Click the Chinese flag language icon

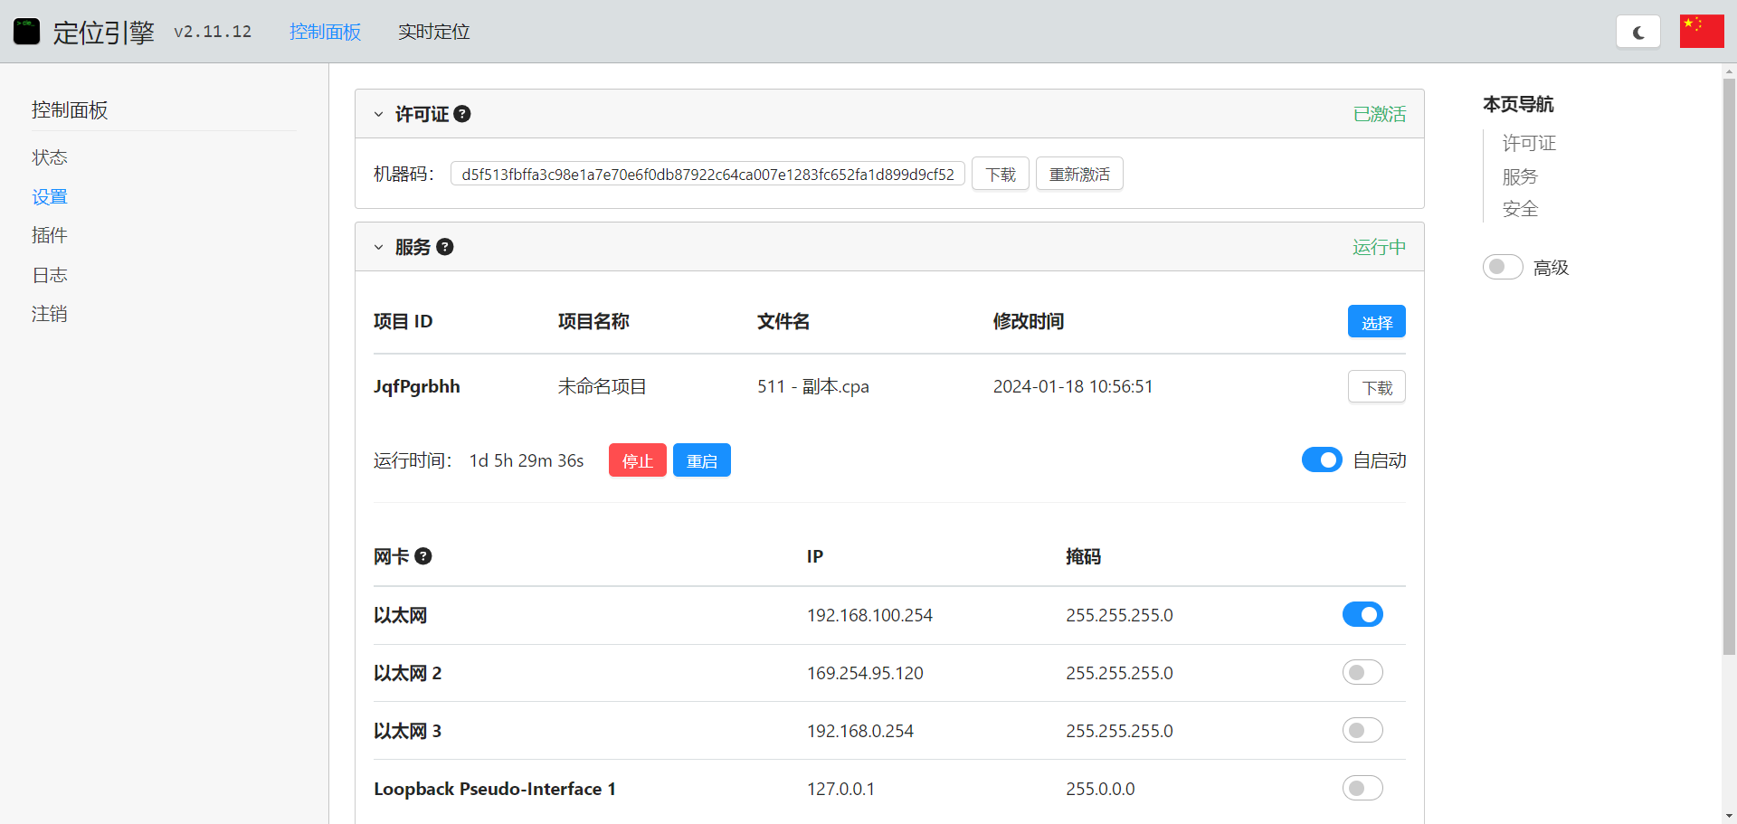pos(1701,32)
